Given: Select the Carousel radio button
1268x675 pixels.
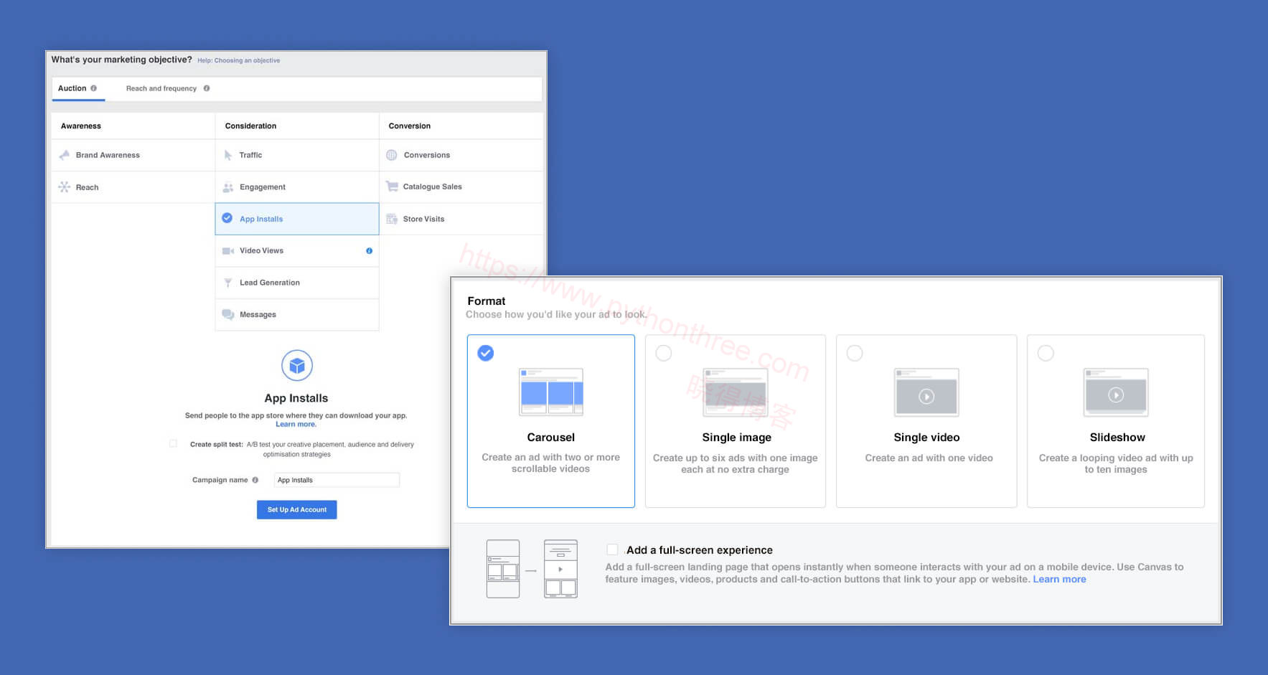Looking at the screenshot, I should tap(486, 353).
